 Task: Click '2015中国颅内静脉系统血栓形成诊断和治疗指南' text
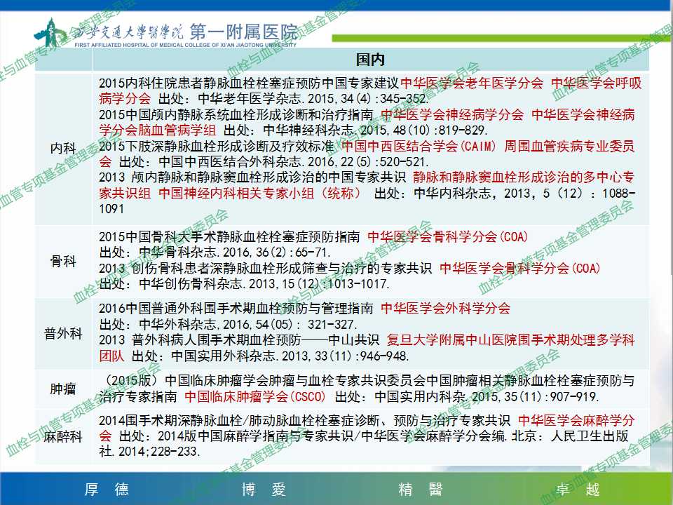point(236,114)
